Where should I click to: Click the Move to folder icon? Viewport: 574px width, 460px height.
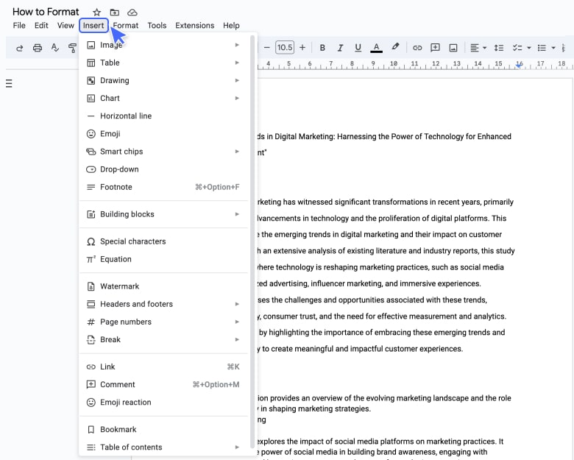[115, 13]
